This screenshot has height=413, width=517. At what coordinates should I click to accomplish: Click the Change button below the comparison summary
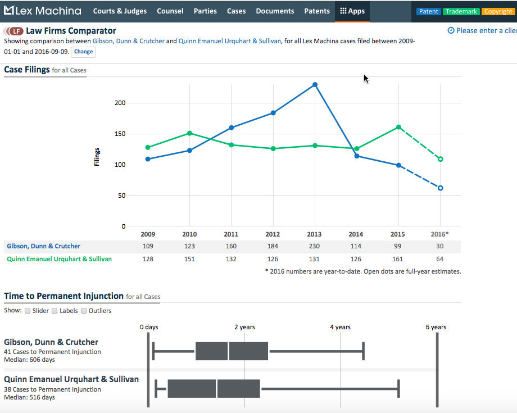pyautogui.click(x=83, y=51)
